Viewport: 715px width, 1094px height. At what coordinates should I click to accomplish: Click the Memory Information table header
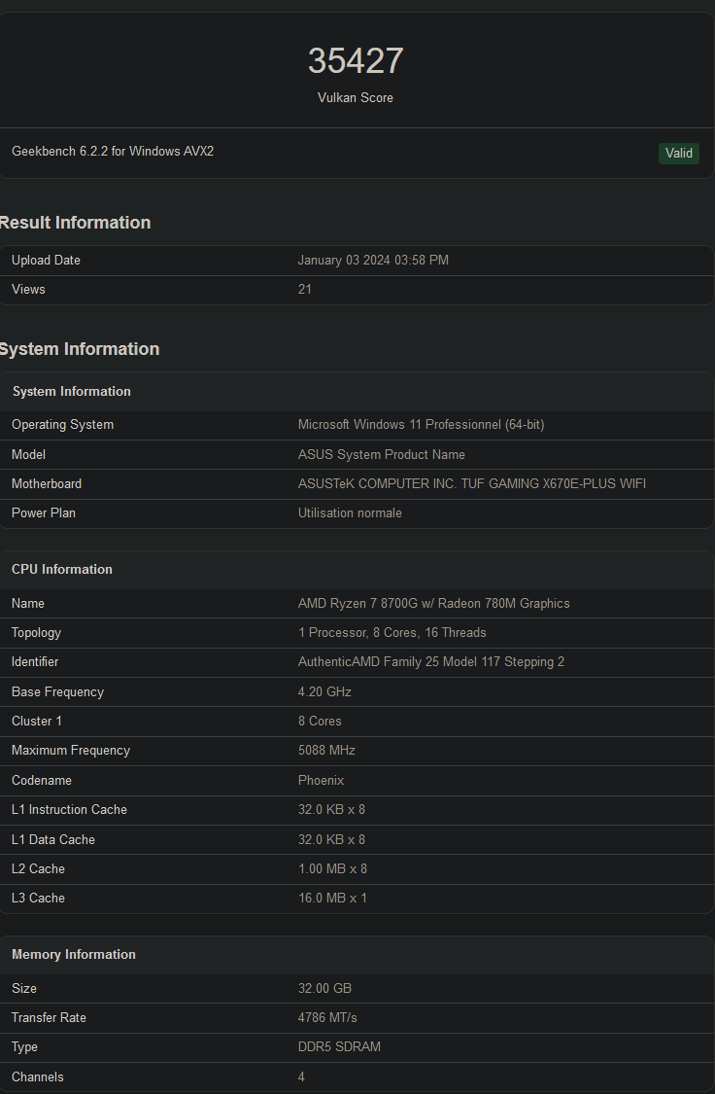pos(74,955)
